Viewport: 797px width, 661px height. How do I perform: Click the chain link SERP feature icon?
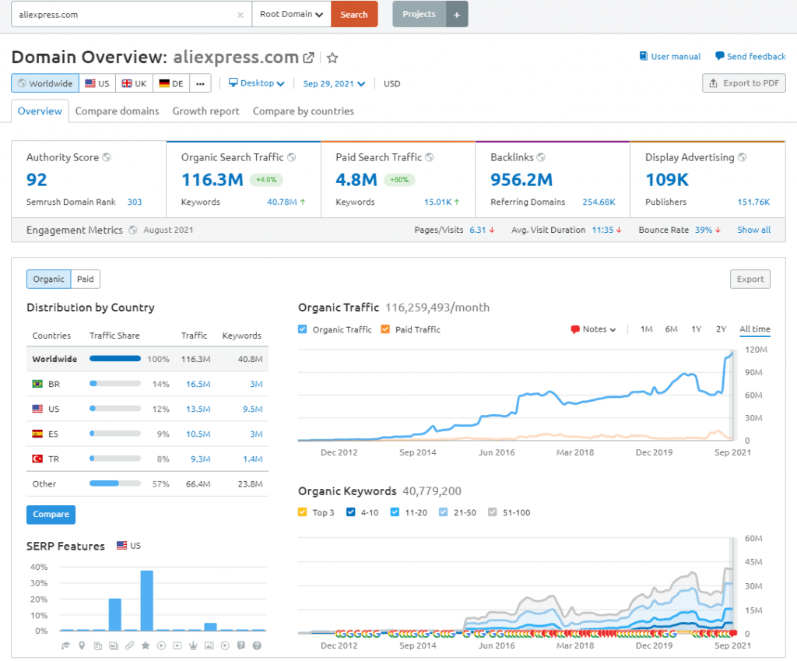click(x=130, y=645)
